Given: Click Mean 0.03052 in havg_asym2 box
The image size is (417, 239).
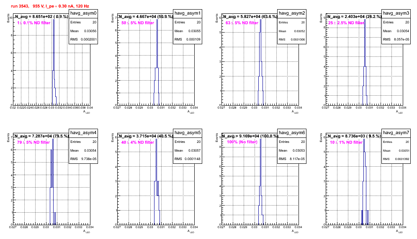Looking at the screenshot, I should (x=292, y=31).
